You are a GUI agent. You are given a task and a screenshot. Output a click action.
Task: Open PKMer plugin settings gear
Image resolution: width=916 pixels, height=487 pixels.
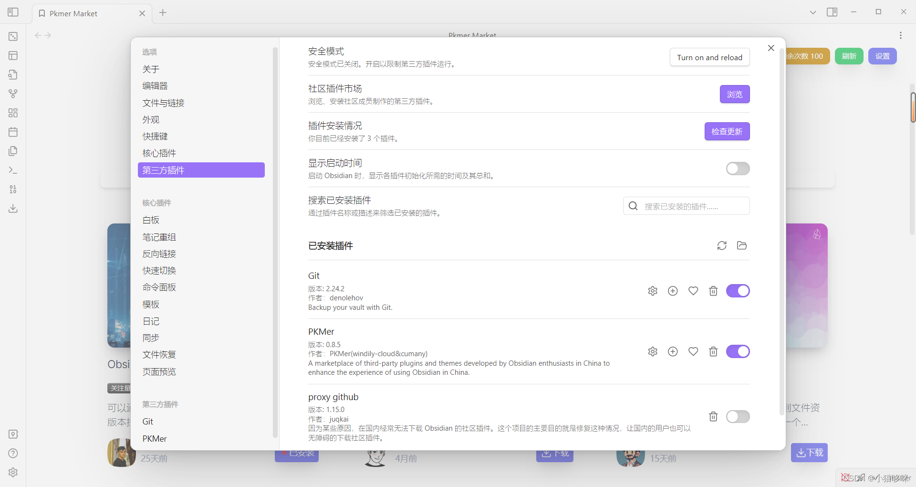653,351
